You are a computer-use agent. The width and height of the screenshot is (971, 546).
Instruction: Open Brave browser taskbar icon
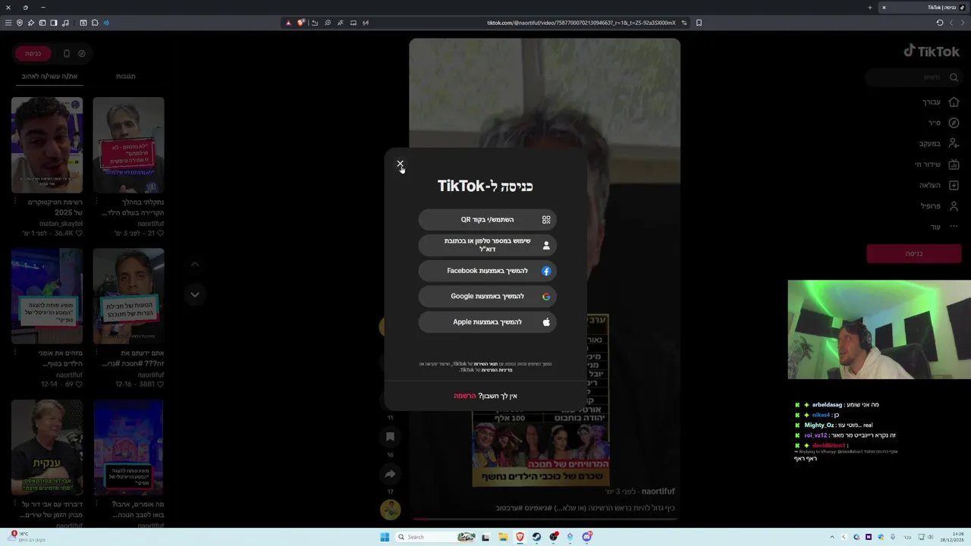520,537
